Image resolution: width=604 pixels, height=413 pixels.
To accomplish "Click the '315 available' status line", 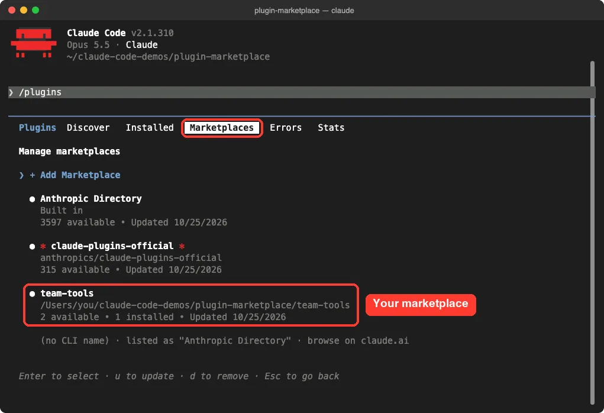I will 131,270.
